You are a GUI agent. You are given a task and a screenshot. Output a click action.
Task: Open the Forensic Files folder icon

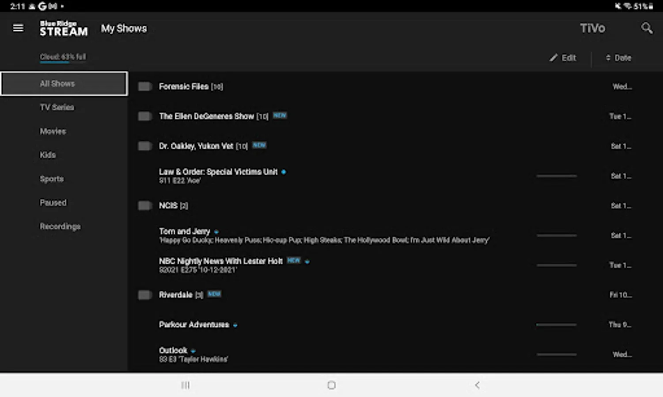(x=145, y=86)
